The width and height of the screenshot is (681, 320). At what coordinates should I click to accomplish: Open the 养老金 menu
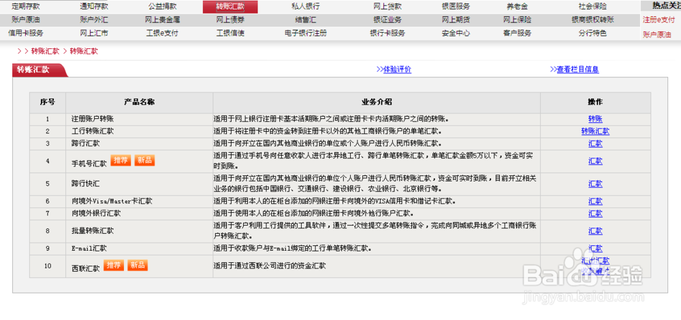517,7
